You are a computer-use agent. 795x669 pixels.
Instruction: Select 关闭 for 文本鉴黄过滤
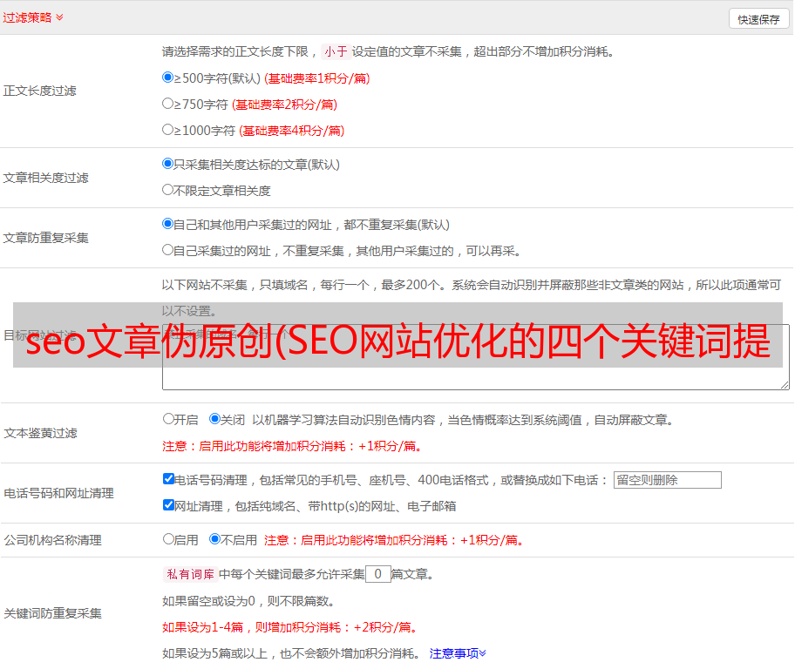[x=214, y=419]
